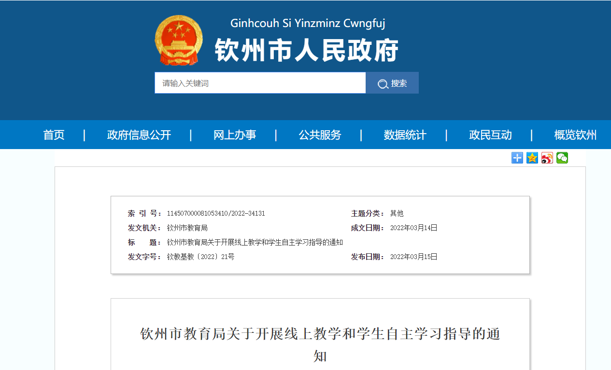Click the 主题分类 label
The width and height of the screenshot is (611, 370).
tap(368, 214)
